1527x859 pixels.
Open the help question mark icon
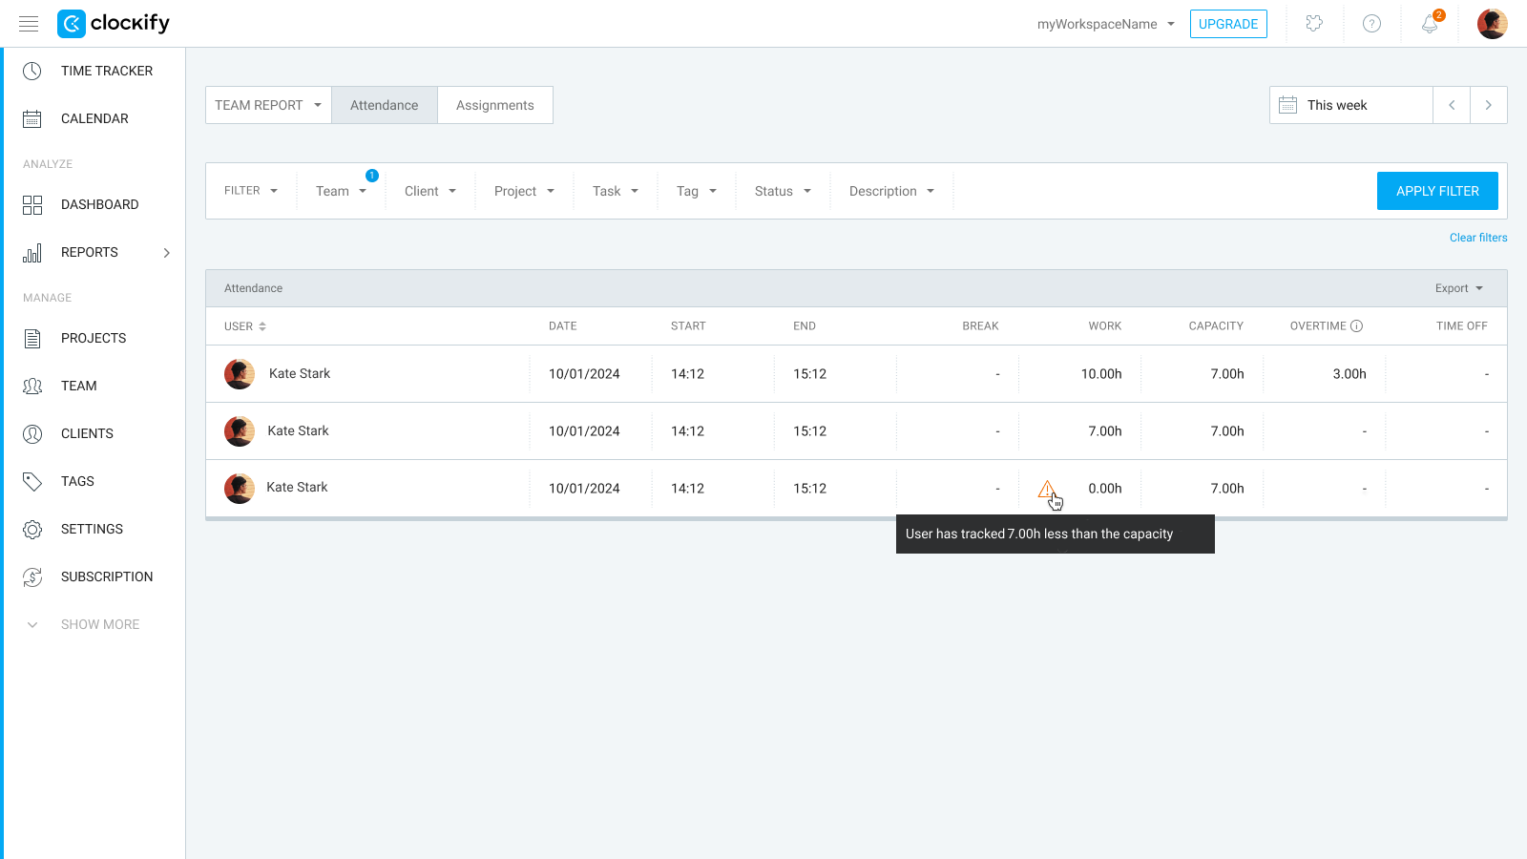[x=1371, y=24]
